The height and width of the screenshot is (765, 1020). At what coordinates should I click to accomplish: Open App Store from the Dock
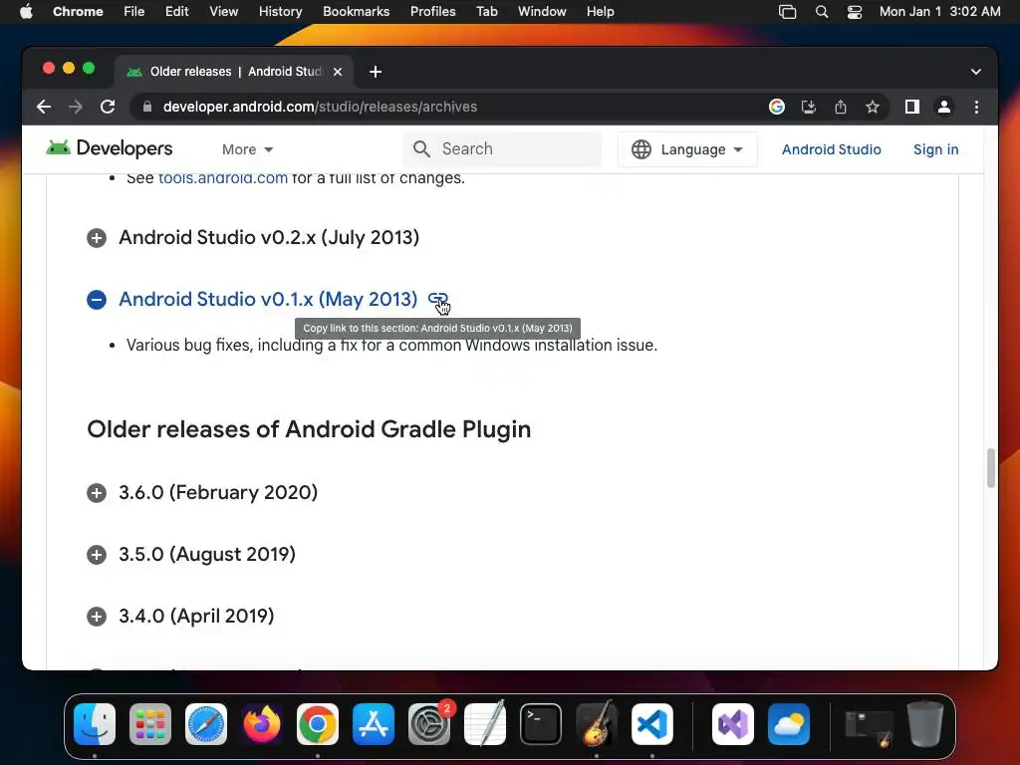(374, 724)
